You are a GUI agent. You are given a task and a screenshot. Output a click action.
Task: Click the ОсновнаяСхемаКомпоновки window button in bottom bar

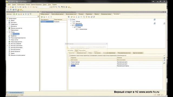tap(15, 93)
